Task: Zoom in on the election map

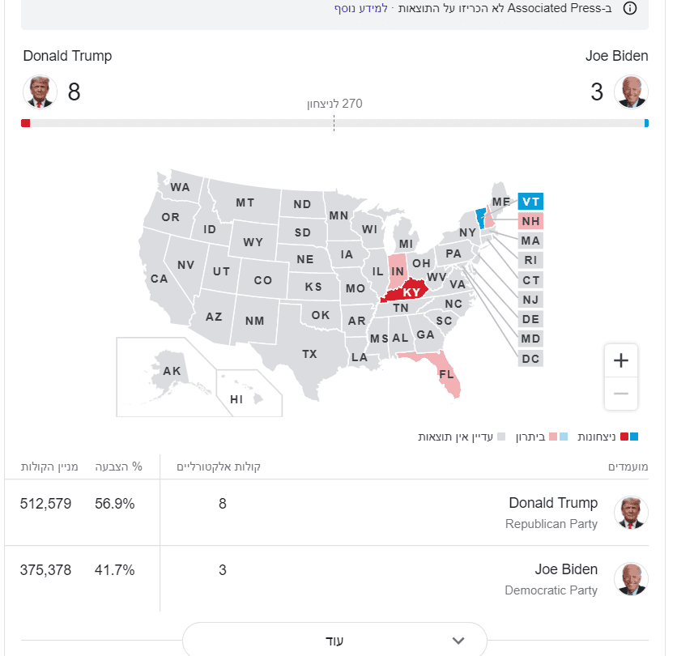Action: click(621, 360)
